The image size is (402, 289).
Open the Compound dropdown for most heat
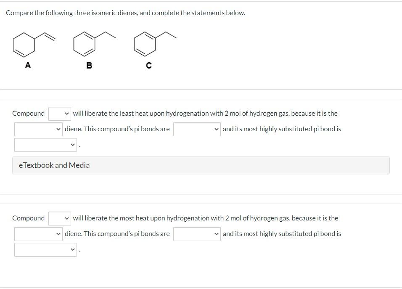(x=59, y=218)
